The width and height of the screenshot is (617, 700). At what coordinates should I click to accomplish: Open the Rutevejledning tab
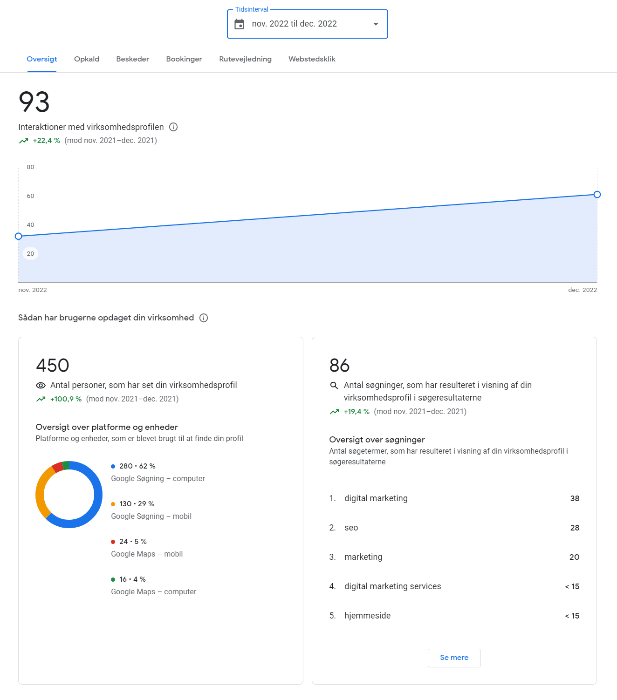tap(246, 59)
